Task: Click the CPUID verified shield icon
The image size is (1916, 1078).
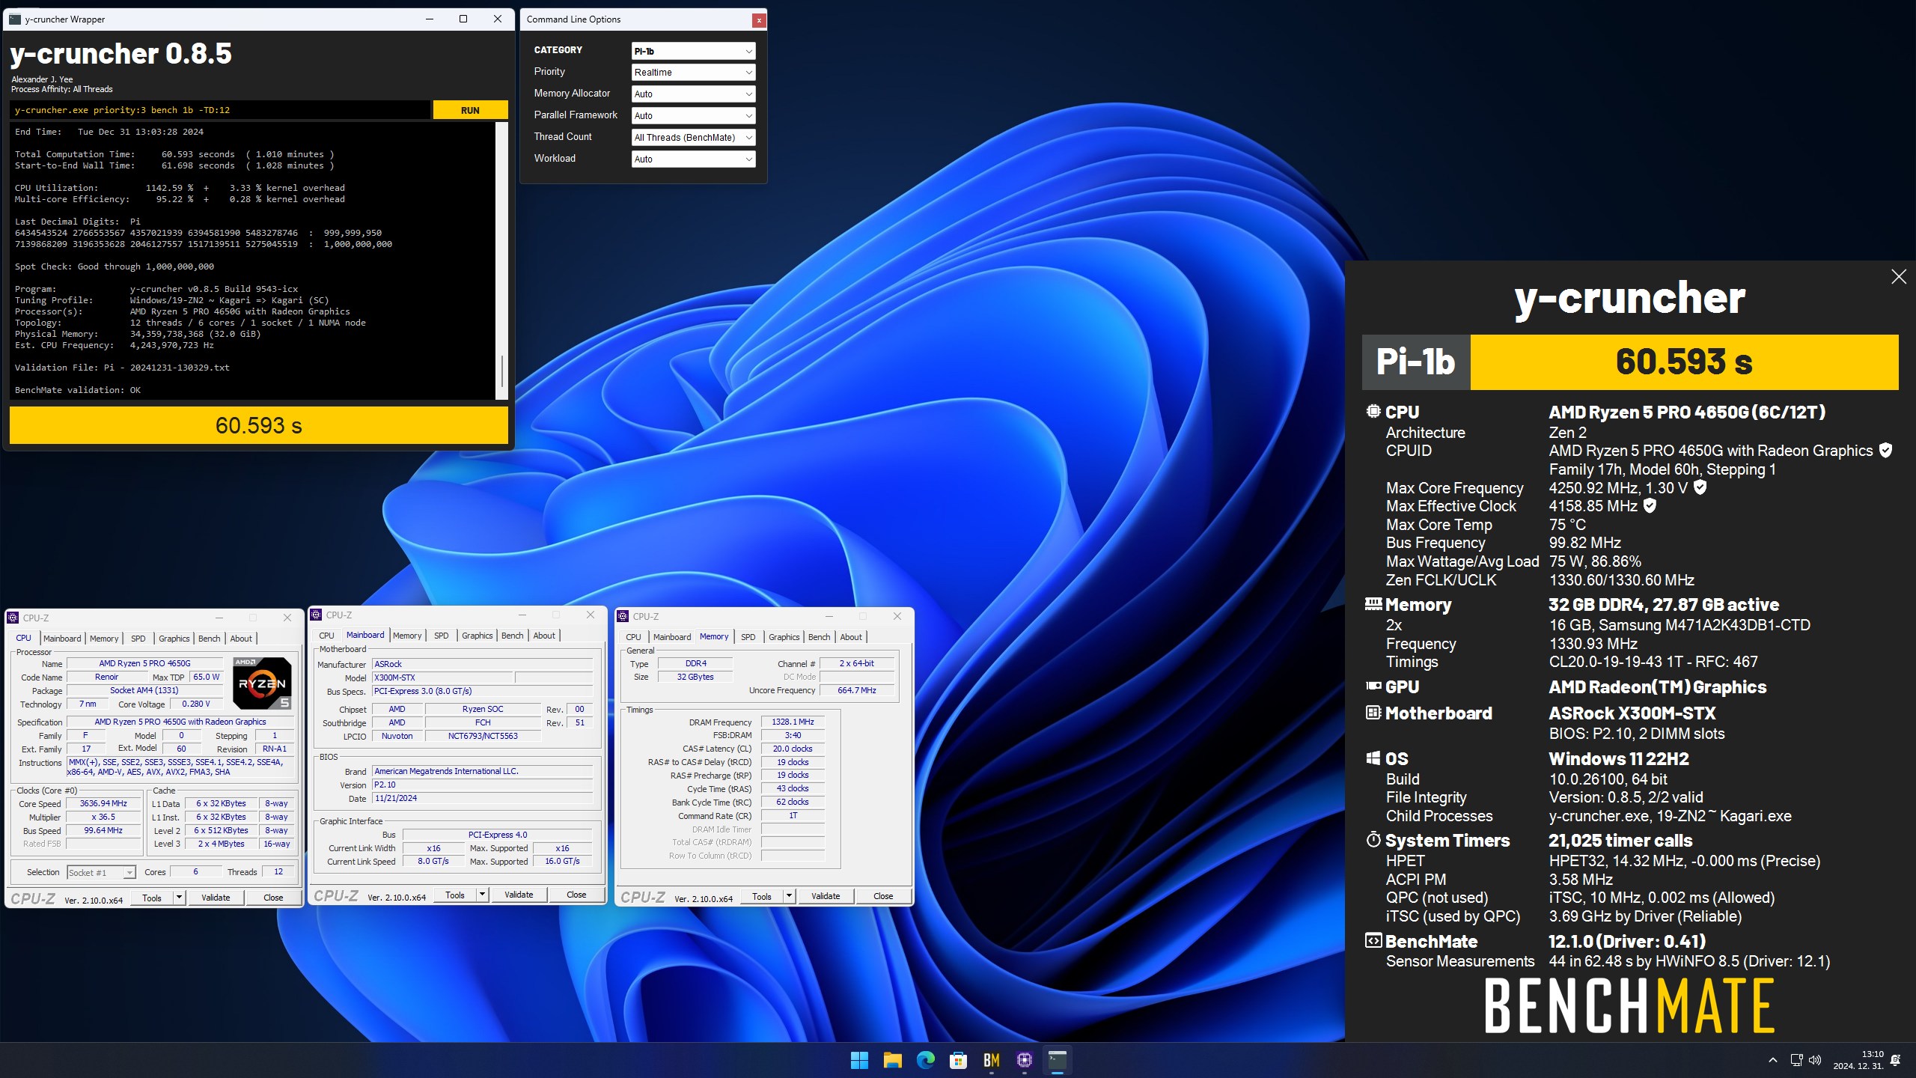Action: [1886, 450]
